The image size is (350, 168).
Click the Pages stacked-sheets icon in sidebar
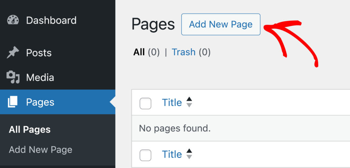pos(13,102)
